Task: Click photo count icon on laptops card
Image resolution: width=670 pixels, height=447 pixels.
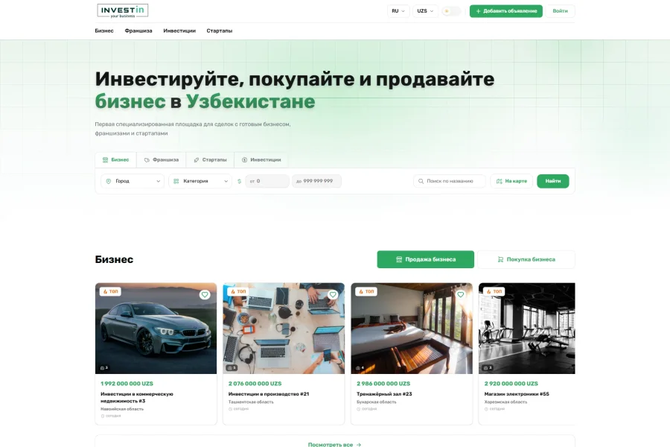Action: coord(232,367)
